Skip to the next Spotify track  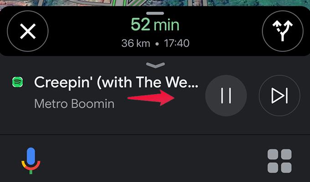pyautogui.click(x=279, y=96)
